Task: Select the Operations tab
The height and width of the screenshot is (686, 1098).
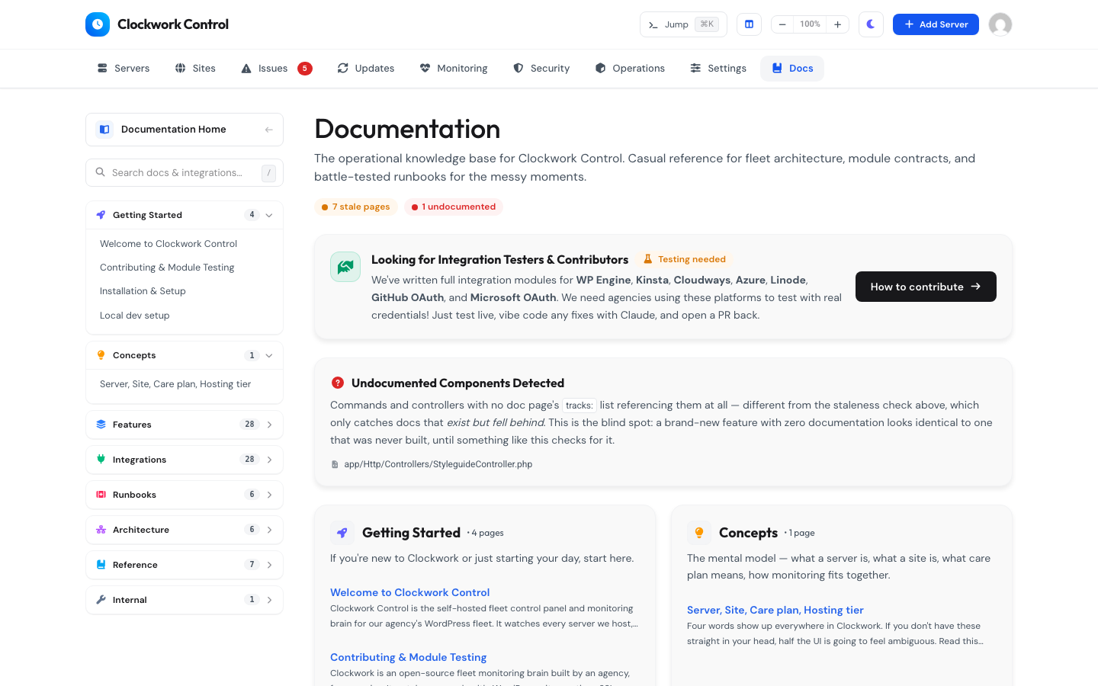Action: click(x=630, y=68)
